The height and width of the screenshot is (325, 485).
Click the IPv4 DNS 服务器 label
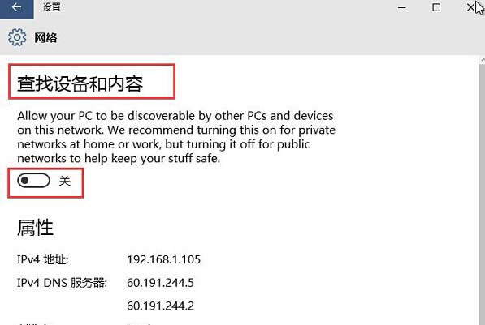62,283
